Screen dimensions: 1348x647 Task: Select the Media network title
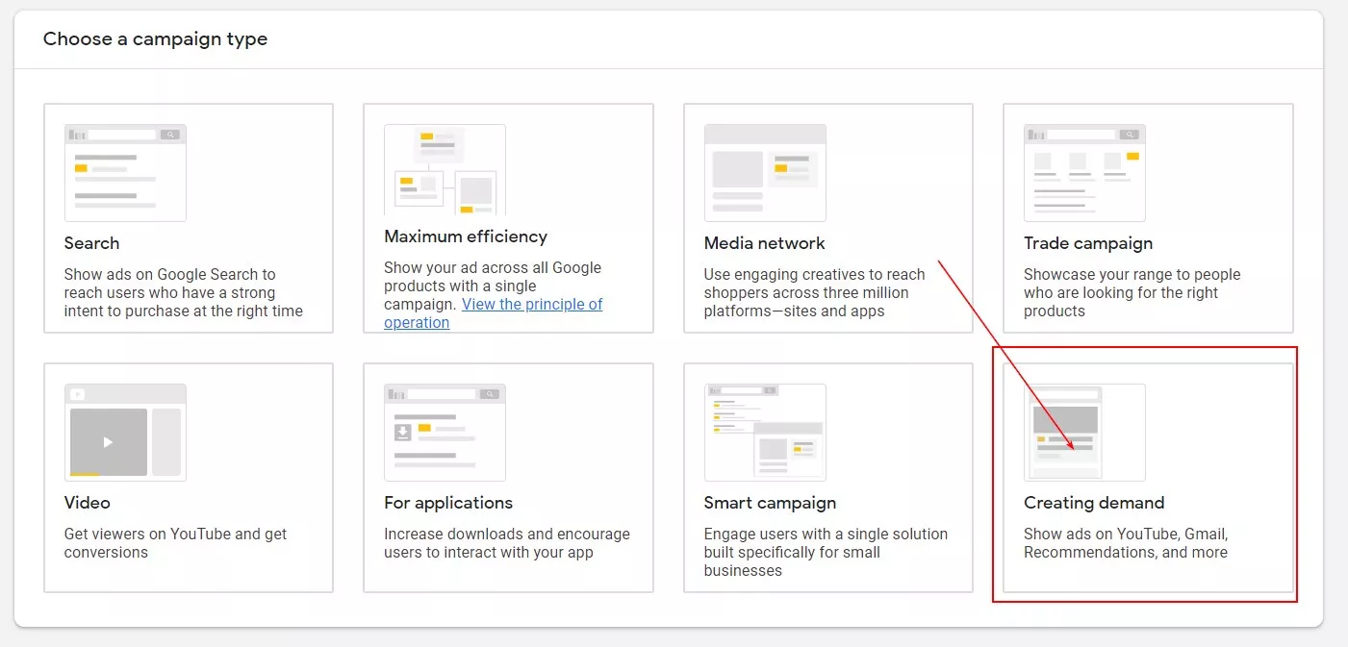[765, 243]
